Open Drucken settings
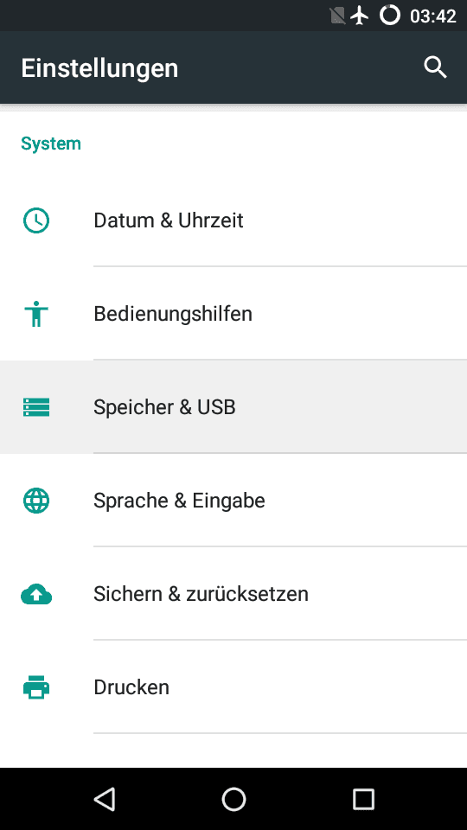467x830 pixels. [233, 687]
